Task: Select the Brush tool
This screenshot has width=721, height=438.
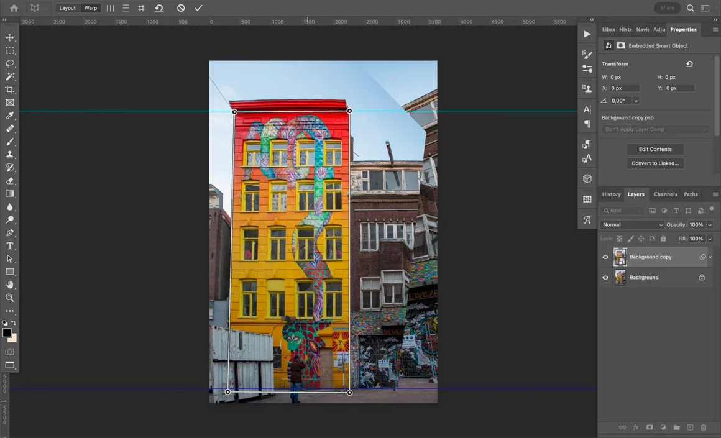Action: (10, 142)
